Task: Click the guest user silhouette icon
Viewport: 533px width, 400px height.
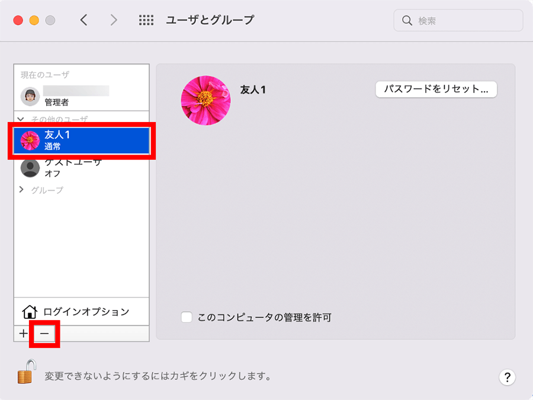Action: [30, 168]
